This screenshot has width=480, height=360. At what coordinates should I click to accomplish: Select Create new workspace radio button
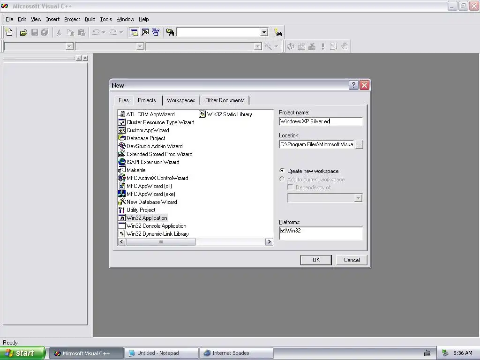282,171
